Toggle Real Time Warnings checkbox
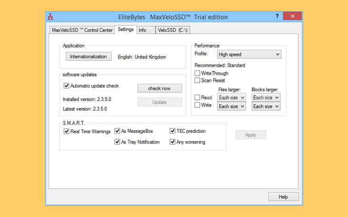Image resolution: width=348 pixels, height=217 pixels. [67, 131]
